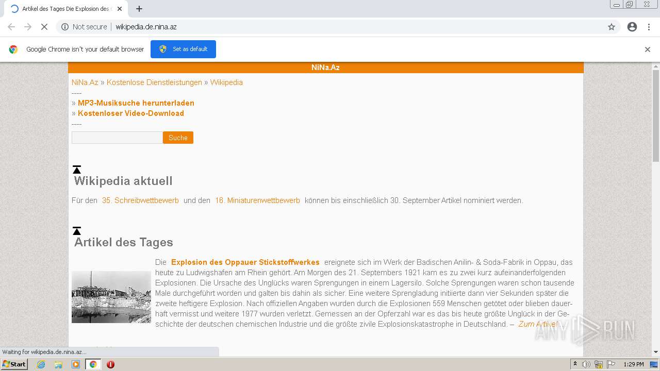Stop loading the page in the toolbar
660x371 pixels.
click(44, 27)
